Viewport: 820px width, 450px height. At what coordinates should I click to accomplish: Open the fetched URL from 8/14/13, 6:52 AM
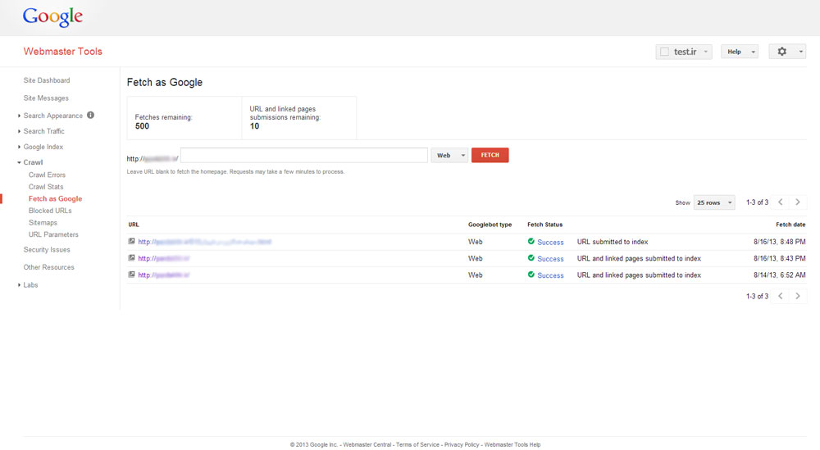[164, 275]
